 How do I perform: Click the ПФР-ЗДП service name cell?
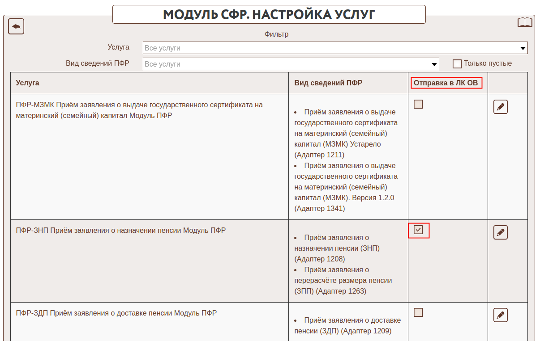pos(116,313)
